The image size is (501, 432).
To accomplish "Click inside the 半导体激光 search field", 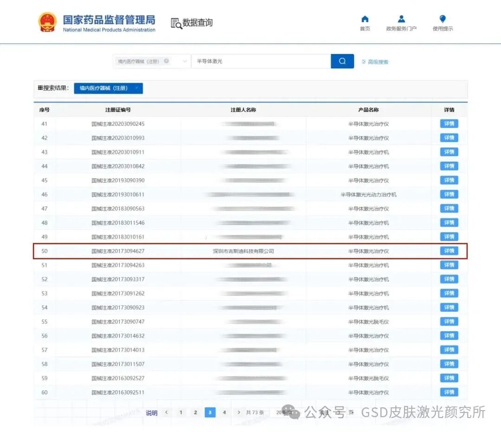I will [x=260, y=61].
